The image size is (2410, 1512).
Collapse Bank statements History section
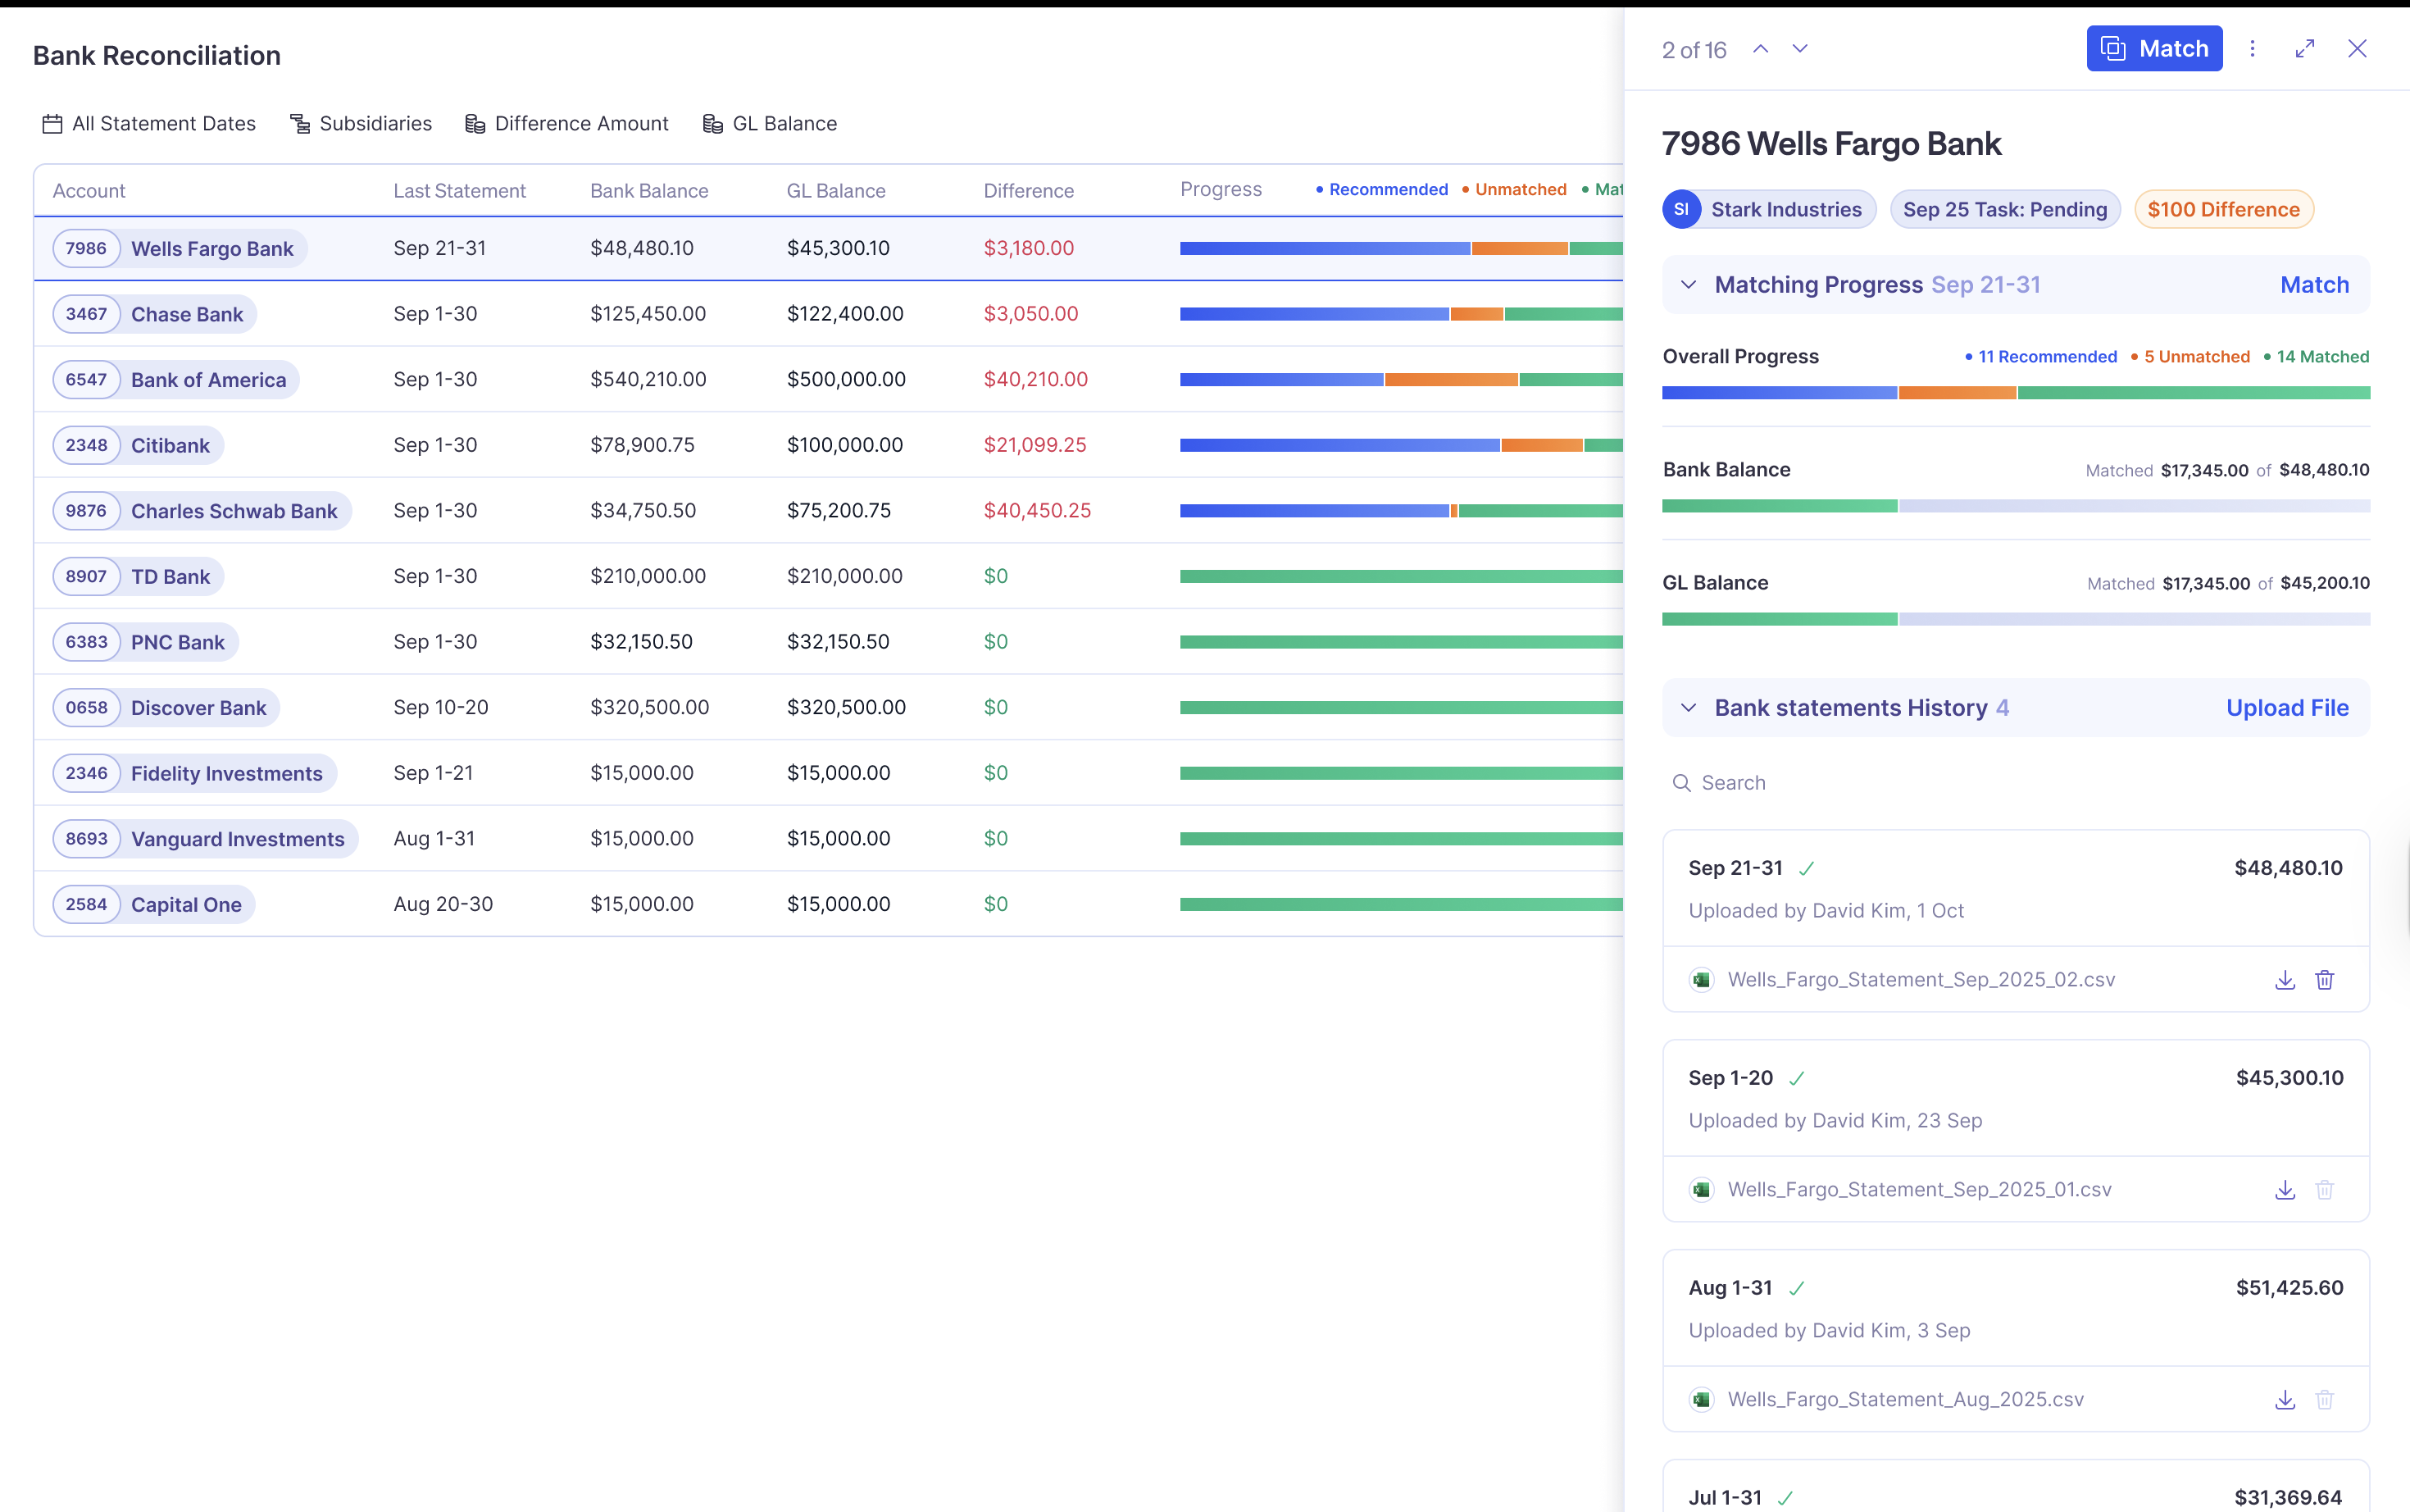point(1689,707)
